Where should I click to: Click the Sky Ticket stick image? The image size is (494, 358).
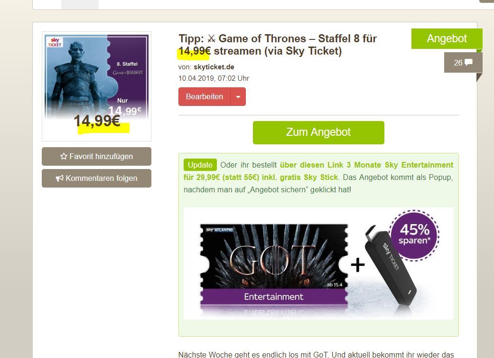[x=391, y=265]
